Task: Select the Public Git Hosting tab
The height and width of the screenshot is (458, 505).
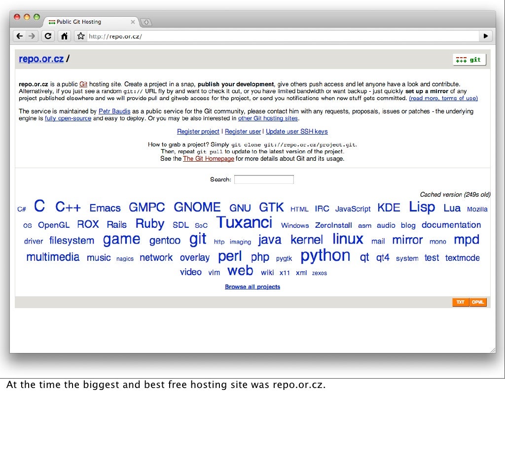Action: point(90,22)
